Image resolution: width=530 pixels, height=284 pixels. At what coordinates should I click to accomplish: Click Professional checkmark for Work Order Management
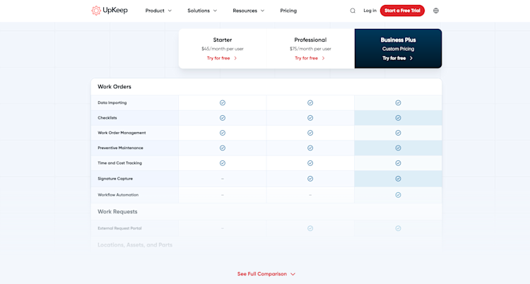click(310, 133)
